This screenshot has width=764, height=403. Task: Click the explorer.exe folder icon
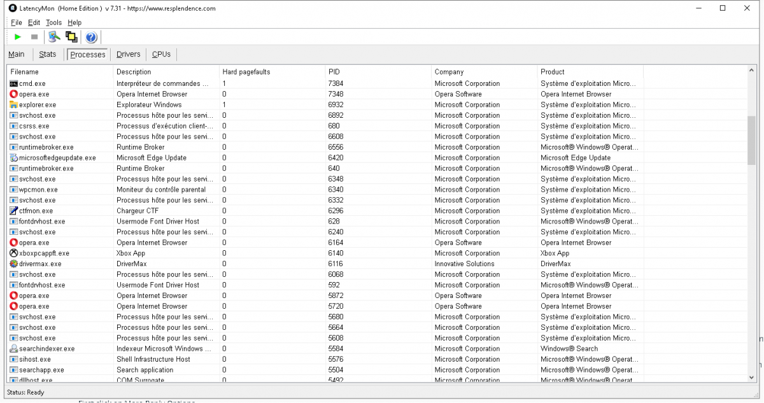tap(14, 104)
